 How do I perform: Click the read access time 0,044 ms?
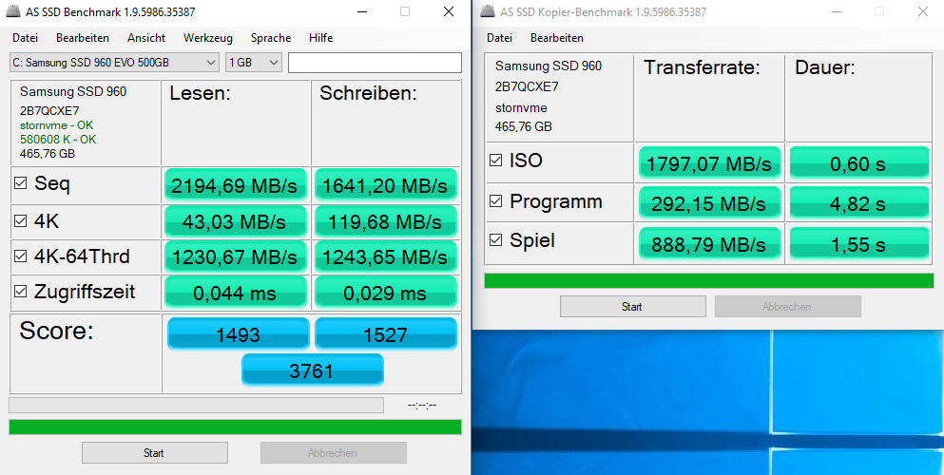coord(236,293)
